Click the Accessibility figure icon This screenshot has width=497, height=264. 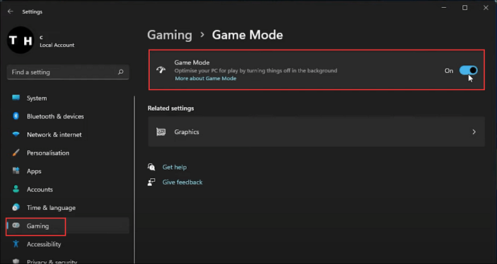(16, 244)
